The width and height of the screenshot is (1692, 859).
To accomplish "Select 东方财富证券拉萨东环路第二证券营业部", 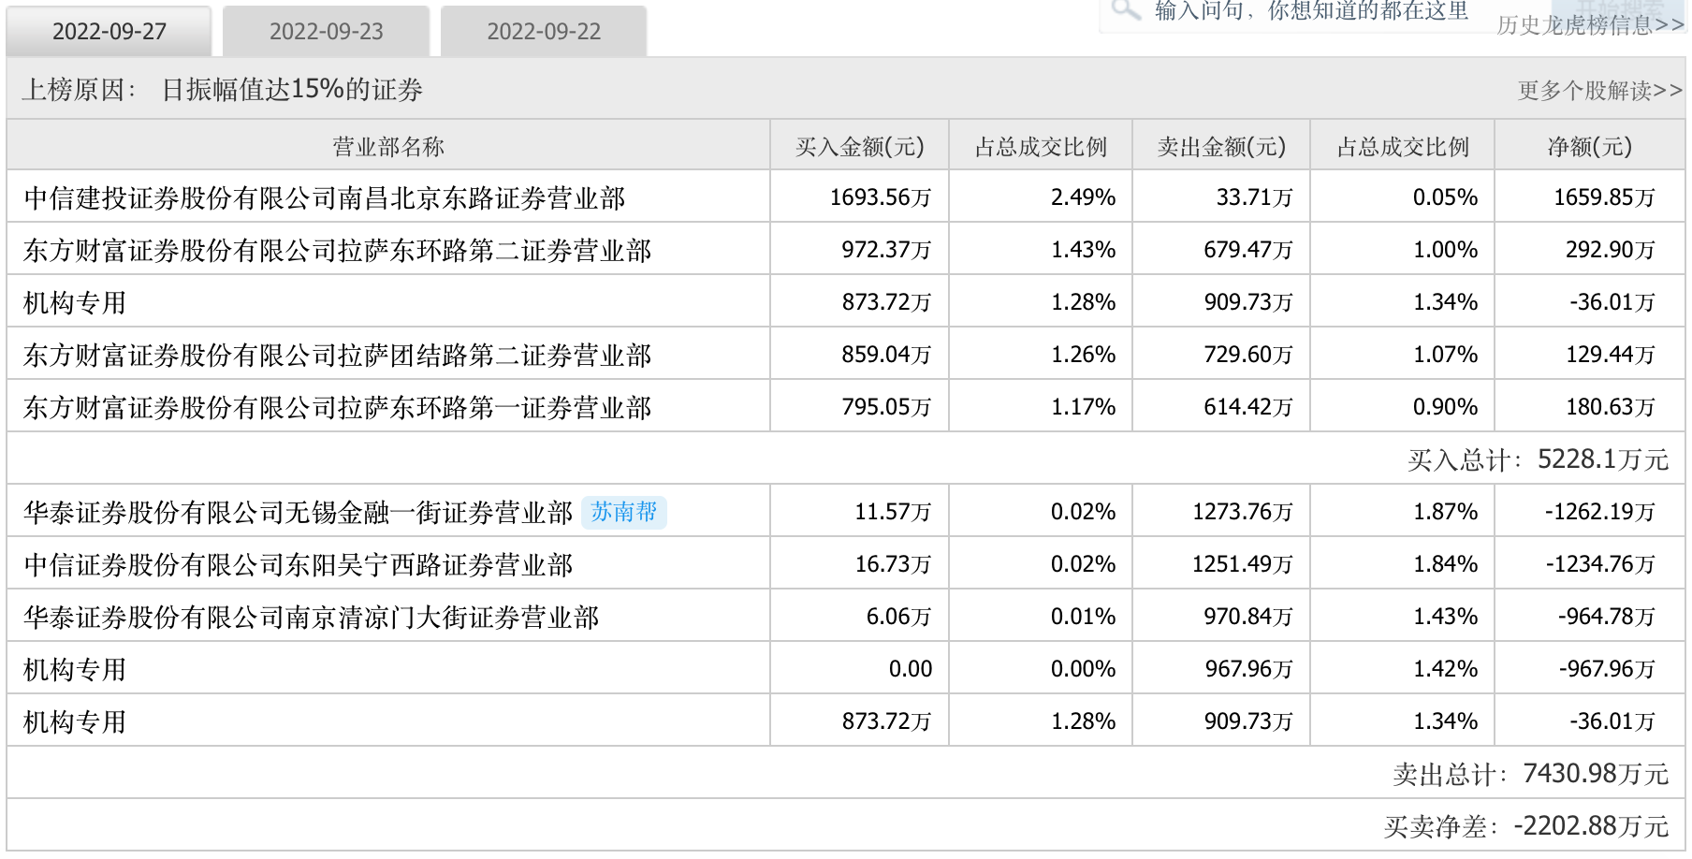I will (x=337, y=251).
